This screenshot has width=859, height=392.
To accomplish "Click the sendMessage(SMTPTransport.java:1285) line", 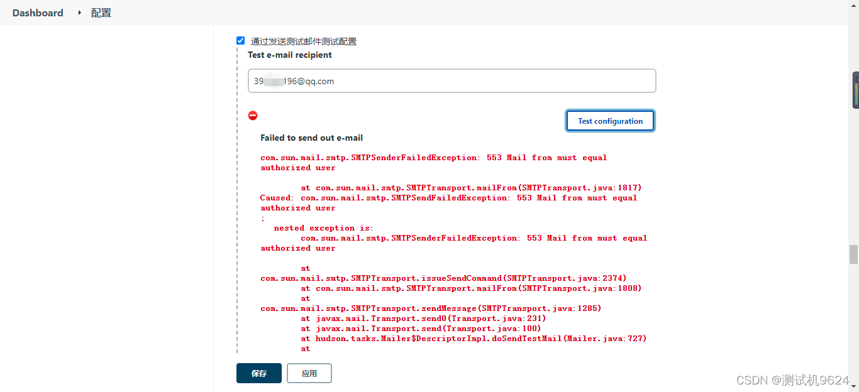I will tap(431, 308).
